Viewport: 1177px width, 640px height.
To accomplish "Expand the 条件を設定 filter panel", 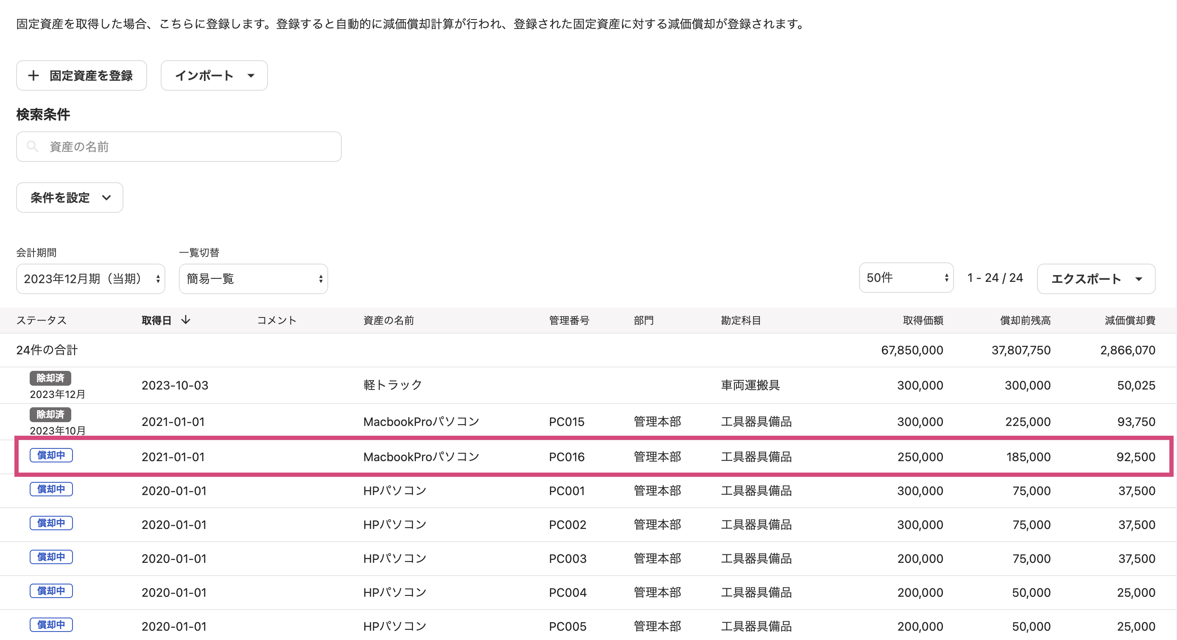I will point(70,198).
